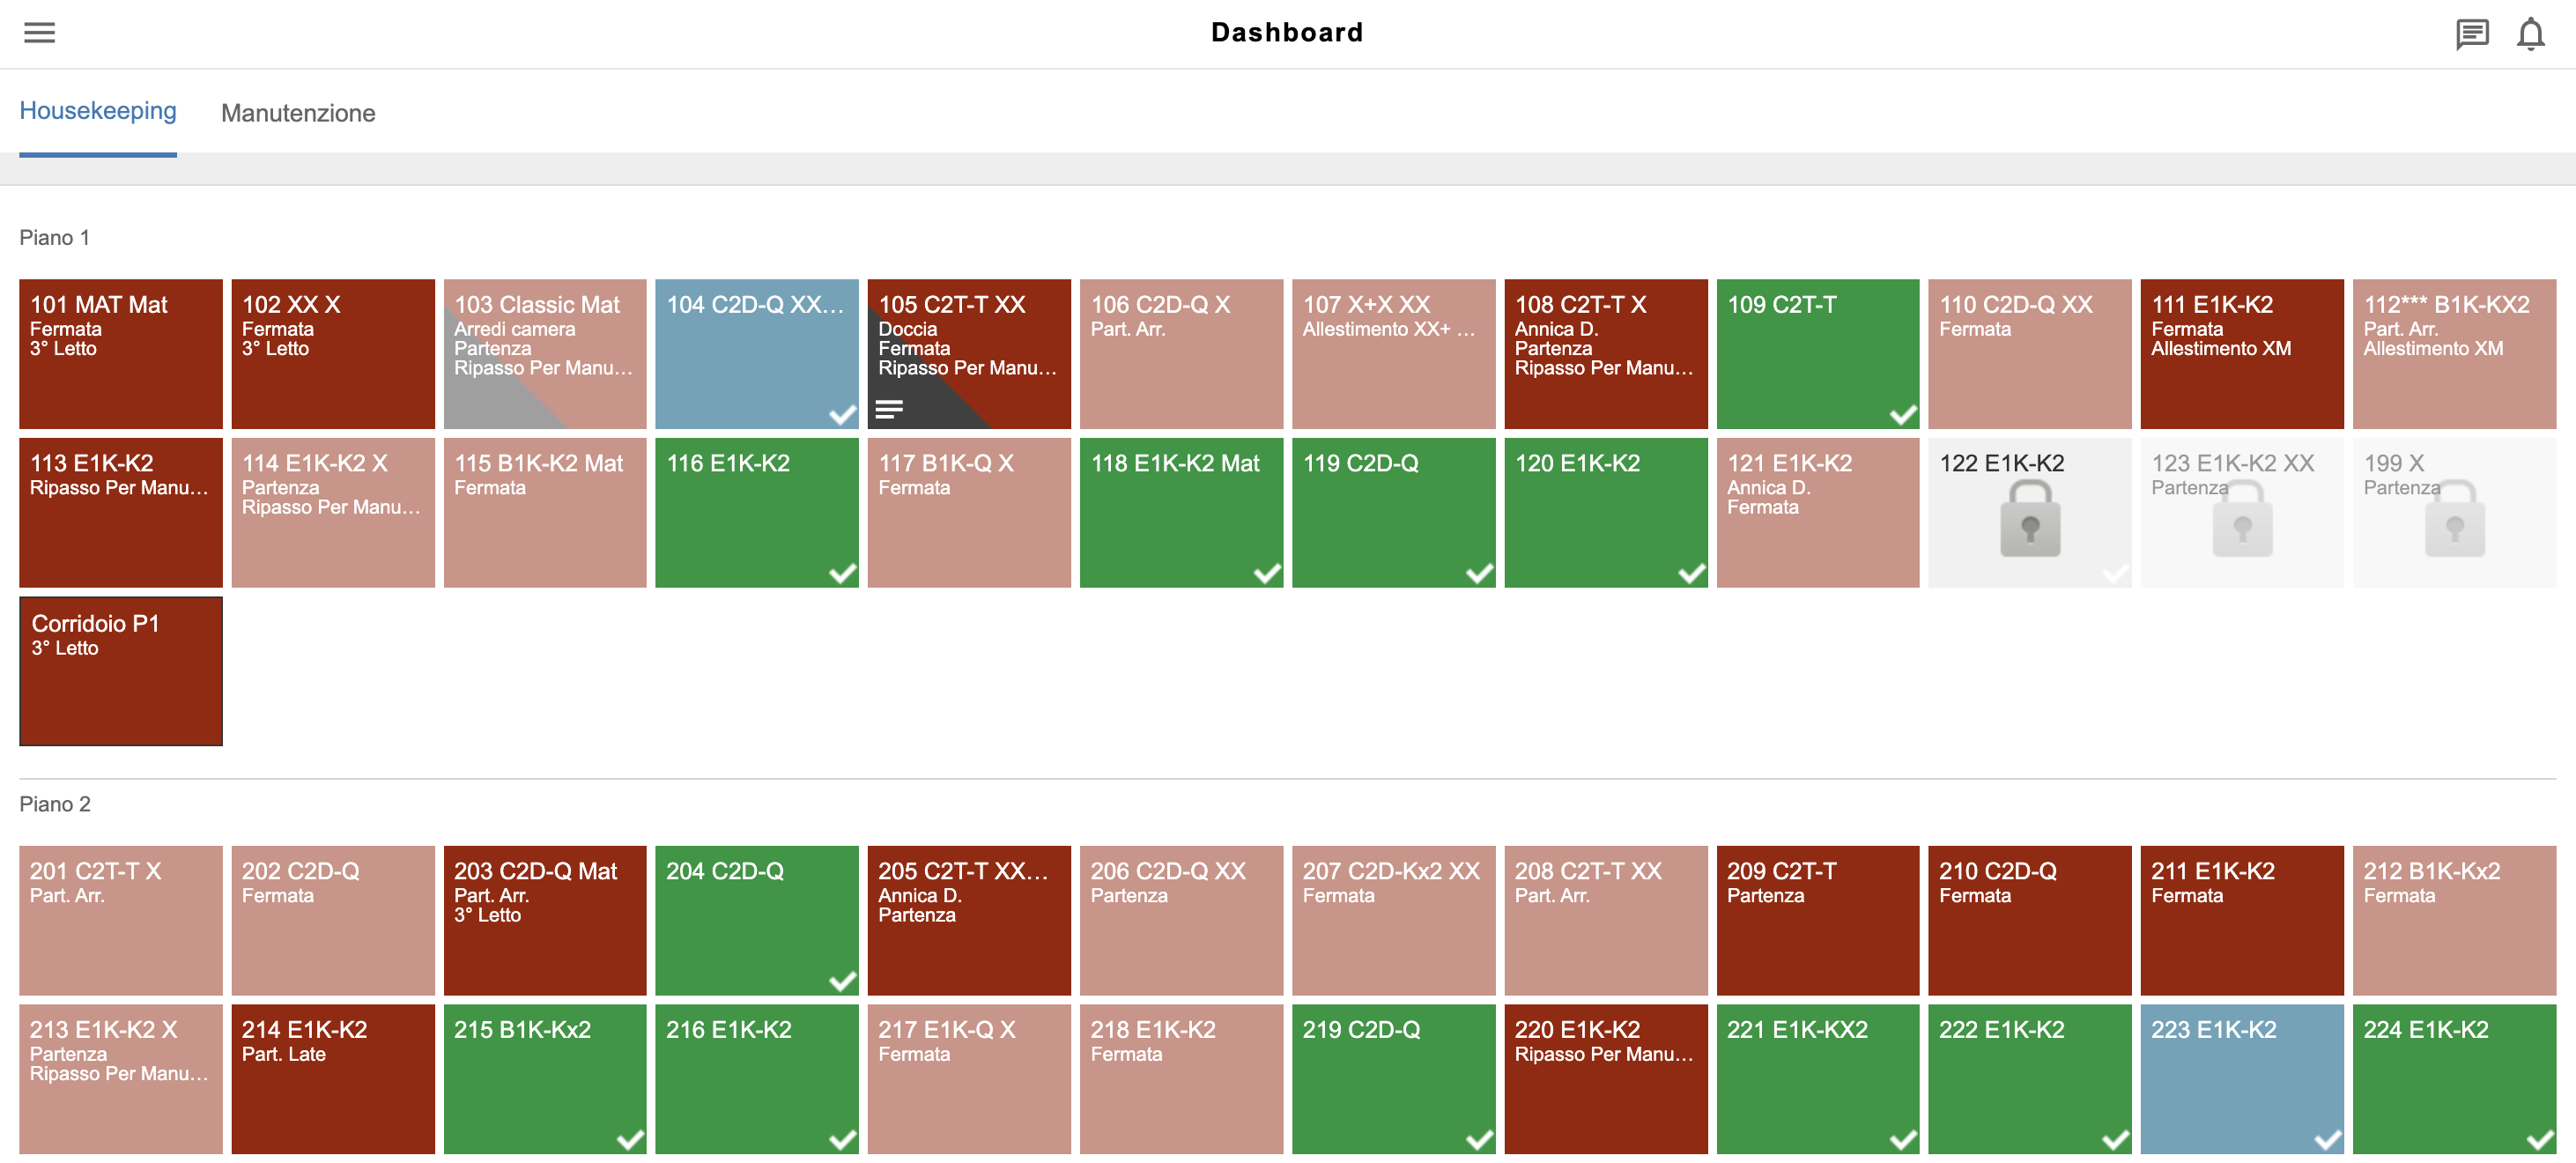
Task: Select the Housekeeping tab
Action: coord(97,110)
